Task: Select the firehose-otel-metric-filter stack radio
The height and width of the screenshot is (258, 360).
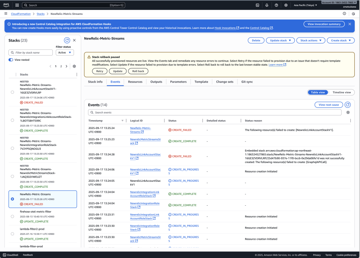Action: coord(12,216)
